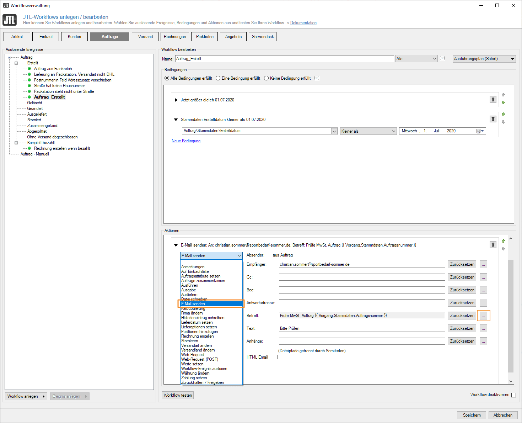Click the JTL logo in the header
Viewport: 522px width, 423px height.
(10, 20)
